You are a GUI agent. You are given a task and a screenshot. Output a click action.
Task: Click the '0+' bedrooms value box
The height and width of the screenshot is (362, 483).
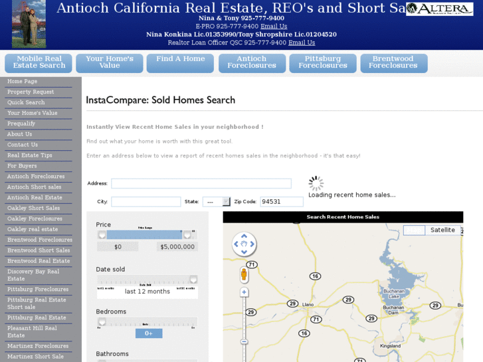(x=149, y=333)
